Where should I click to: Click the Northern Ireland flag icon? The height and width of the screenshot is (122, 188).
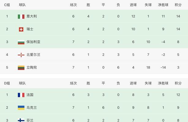coord(21,55)
